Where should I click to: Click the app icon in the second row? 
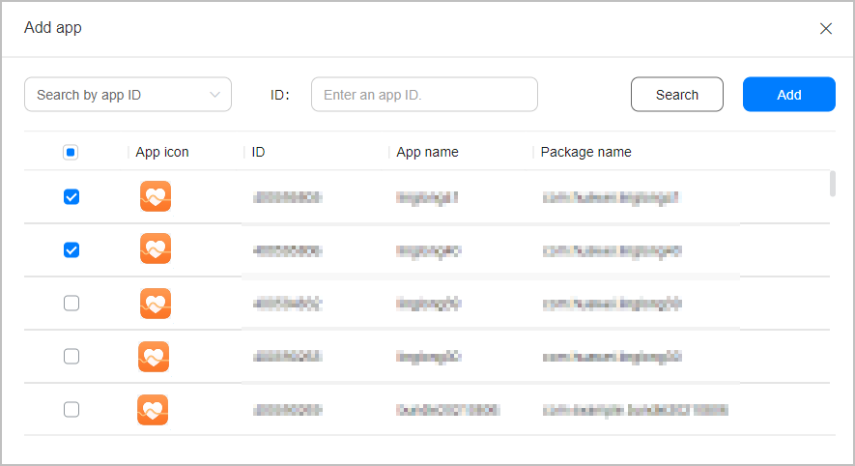tap(156, 248)
